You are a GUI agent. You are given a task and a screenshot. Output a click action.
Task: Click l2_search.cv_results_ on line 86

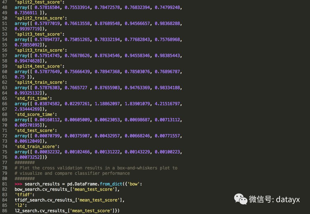coord(41,211)
